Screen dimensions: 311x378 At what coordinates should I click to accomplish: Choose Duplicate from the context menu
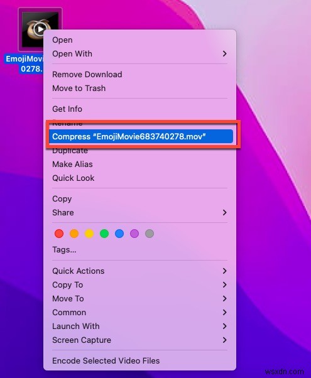click(x=139, y=151)
